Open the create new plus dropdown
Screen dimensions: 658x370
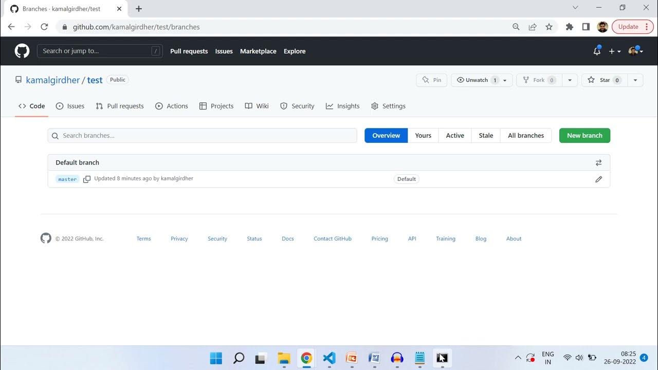(615, 51)
